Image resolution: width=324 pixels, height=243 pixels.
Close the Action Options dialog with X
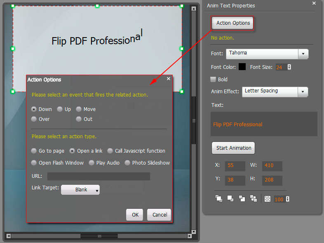(x=168, y=78)
